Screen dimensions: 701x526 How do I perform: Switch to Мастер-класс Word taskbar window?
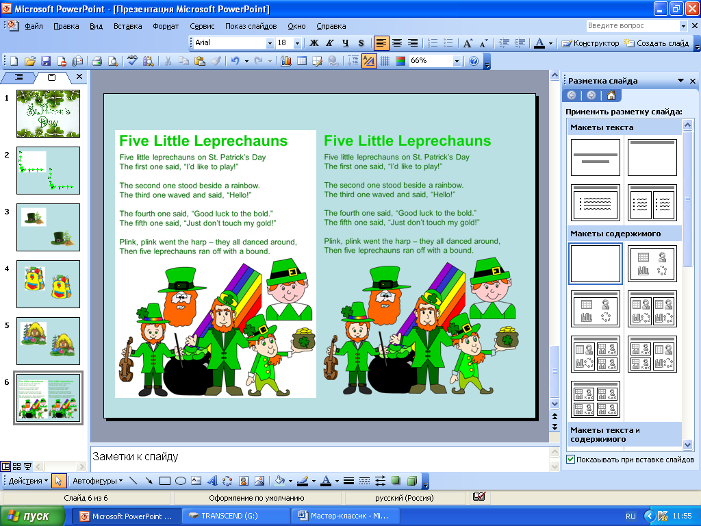pyautogui.click(x=347, y=516)
